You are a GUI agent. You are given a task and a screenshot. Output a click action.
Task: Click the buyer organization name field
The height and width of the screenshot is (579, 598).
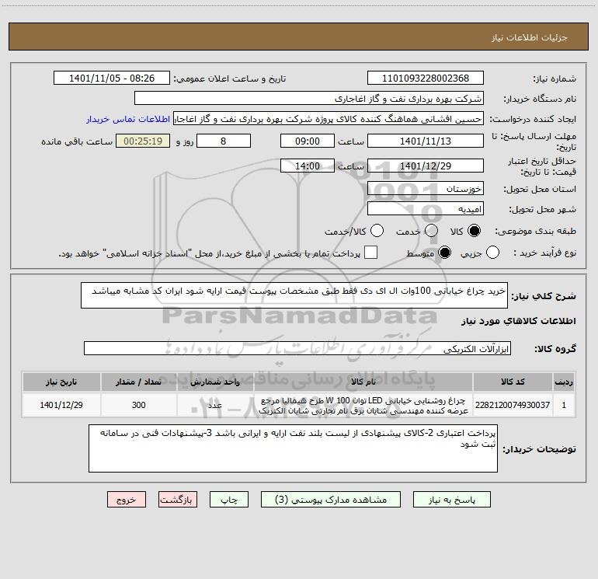coord(309,99)
